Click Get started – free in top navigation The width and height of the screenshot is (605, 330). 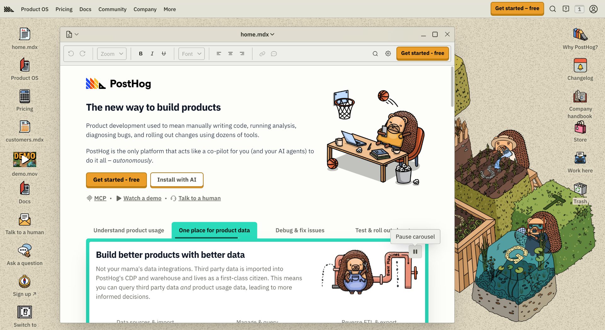517,9
